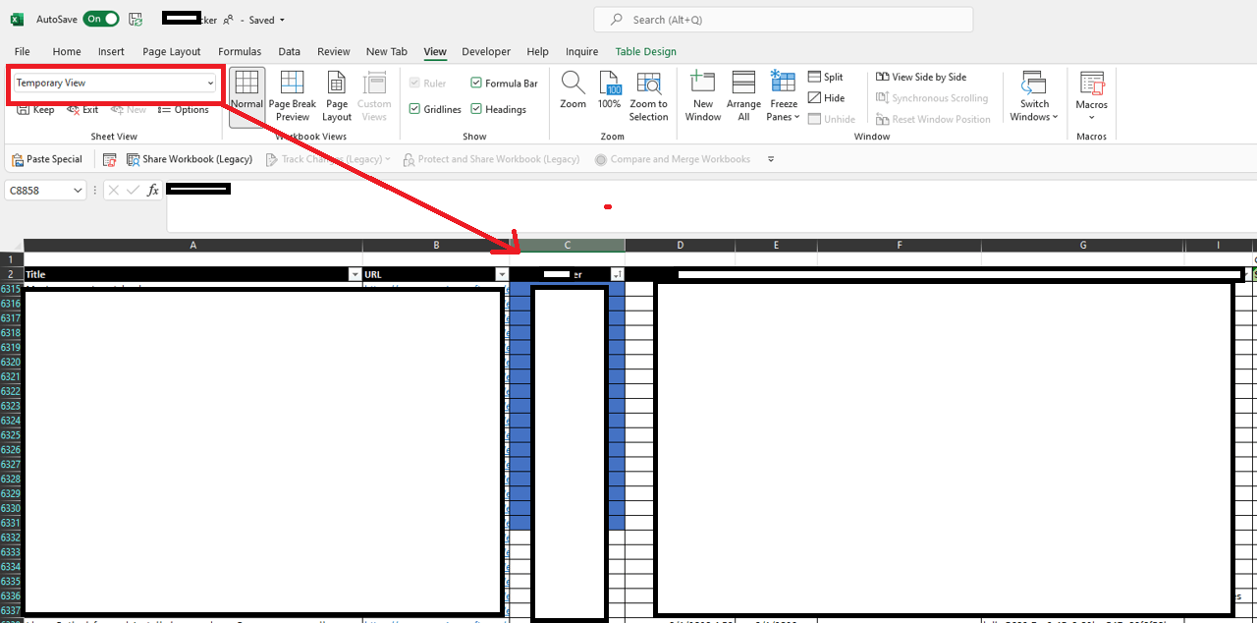The width and height of the screenshot is (1257, 623).
Task: Open the Home tab
Action: click(x=67, y=52)
